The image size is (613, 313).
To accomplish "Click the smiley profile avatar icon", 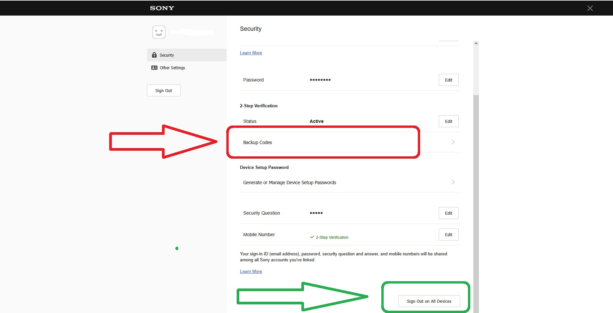I will (159, 32).
